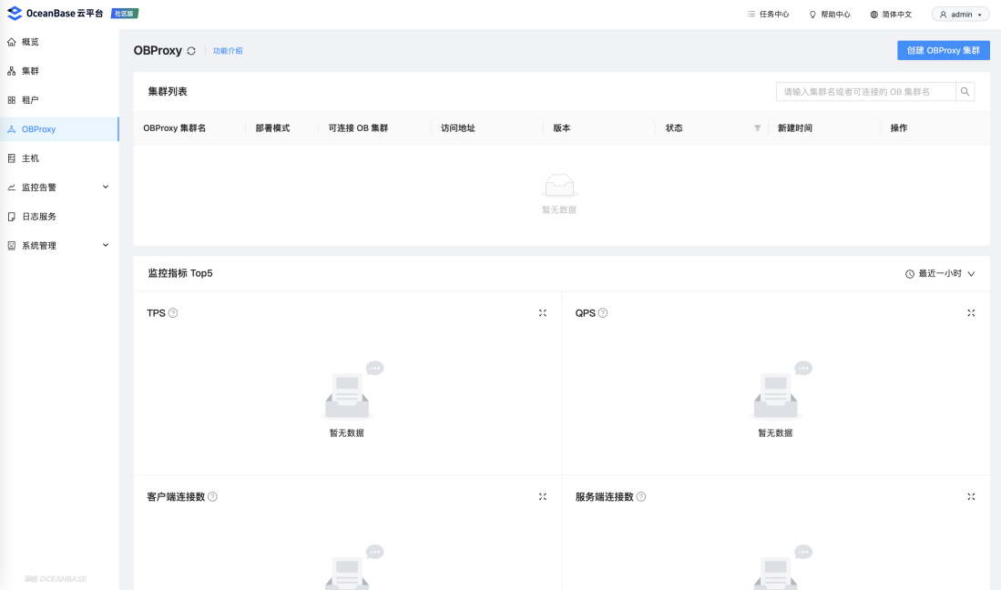Screen dimensions: 1001x590
Task: Open 日志服务 in the sidebar
Action: point(59,217)
